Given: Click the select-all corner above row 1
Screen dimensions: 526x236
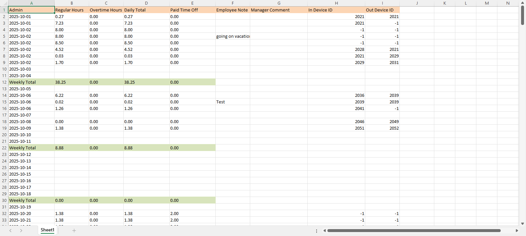Looking at the screenshot, I should (4, 3).
